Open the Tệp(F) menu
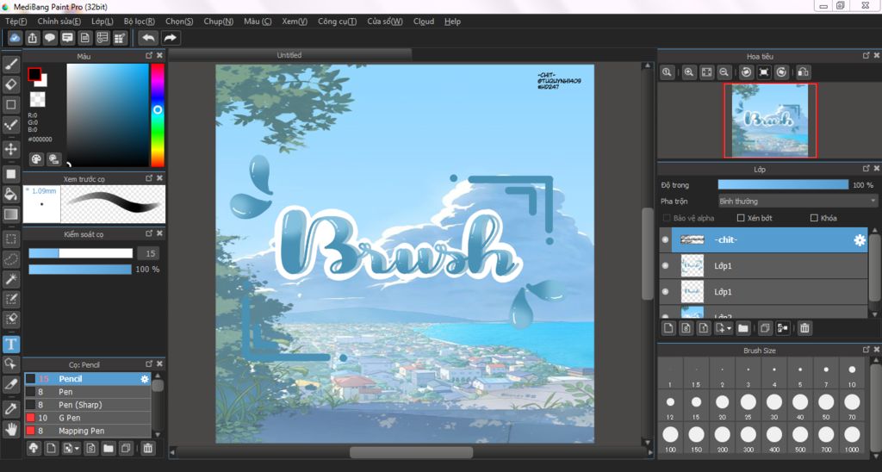The height and width of the screenshot is (472, 882). (16, 22)
